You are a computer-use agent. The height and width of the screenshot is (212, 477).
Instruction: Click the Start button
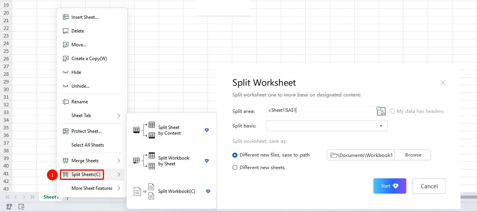pyautogui.click(x=389, y=186)
